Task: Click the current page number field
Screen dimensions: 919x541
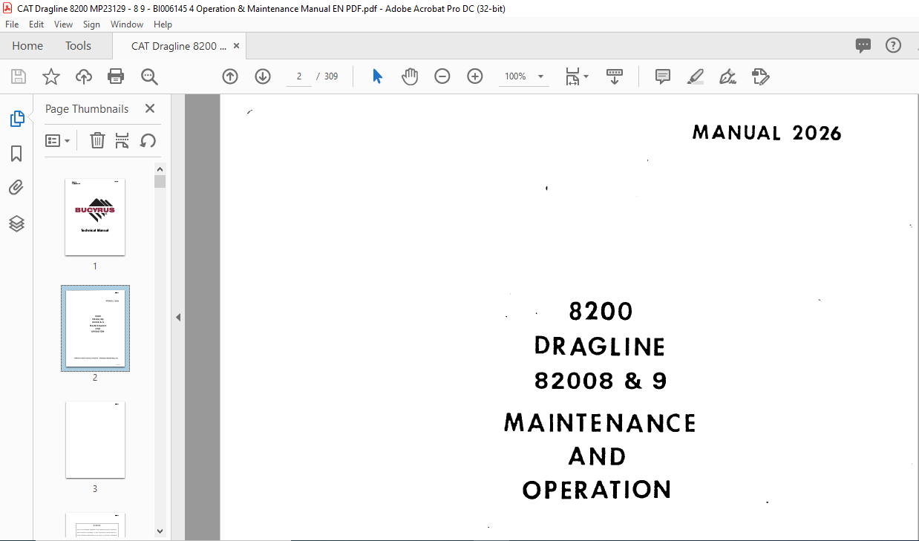Action: (x=299, y=76)
